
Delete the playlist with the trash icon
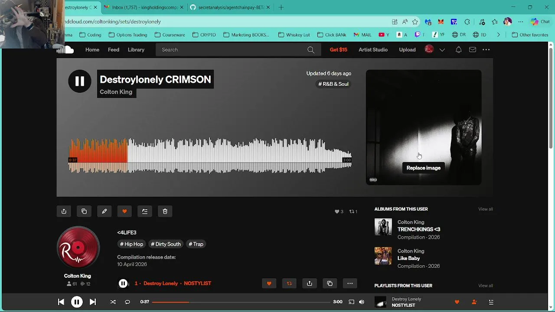[x=165, y=211]
